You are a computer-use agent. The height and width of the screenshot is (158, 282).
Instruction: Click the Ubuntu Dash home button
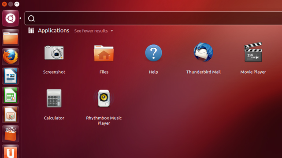(11, 18)
